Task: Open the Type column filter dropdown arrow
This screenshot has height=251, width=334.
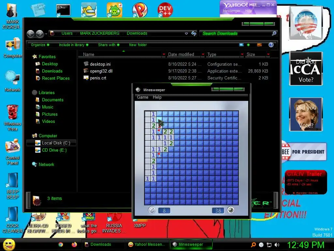Action: 242,55
